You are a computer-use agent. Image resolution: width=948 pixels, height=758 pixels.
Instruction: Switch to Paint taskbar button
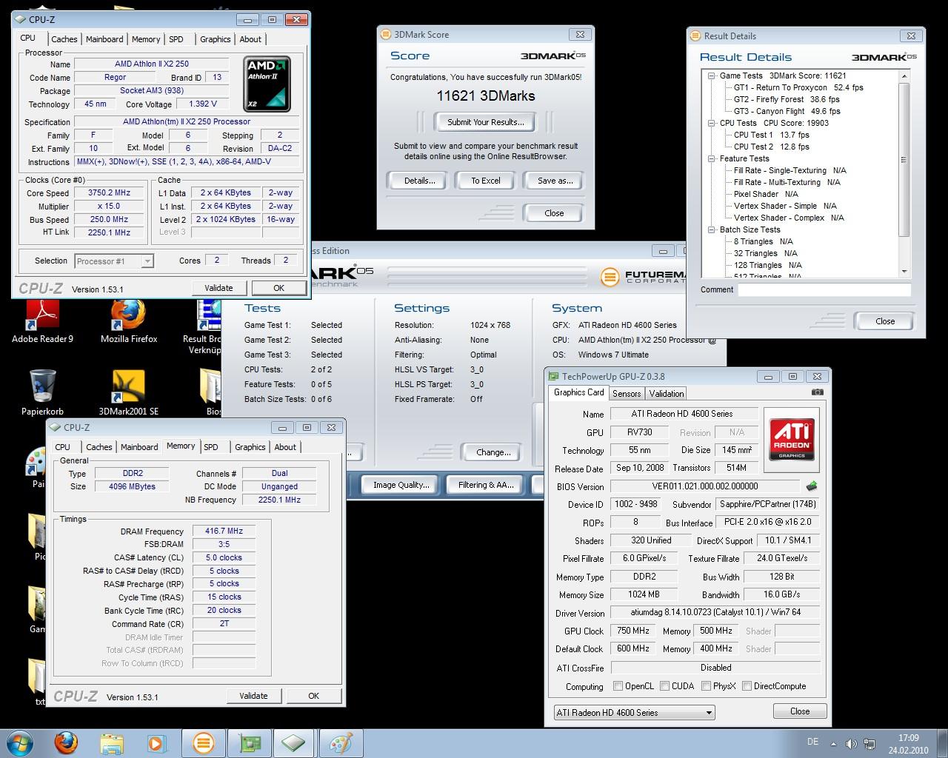(340, 742)
